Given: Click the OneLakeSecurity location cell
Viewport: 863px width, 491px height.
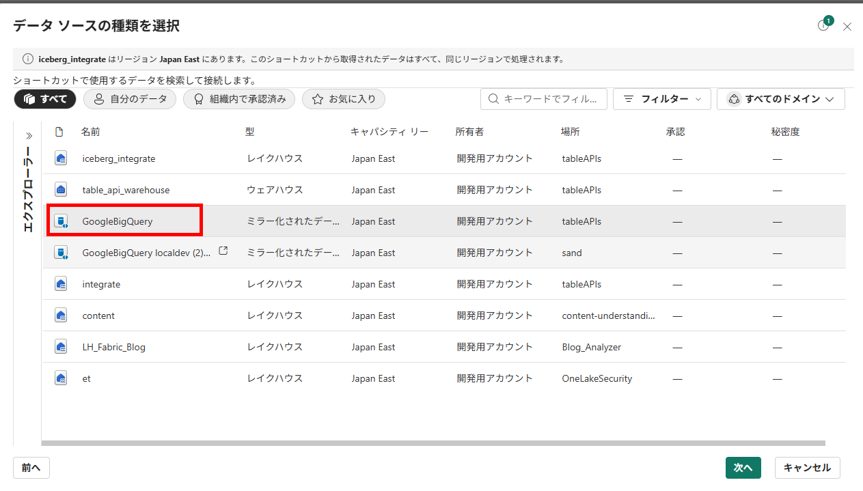Looking at the screenshot, I should point(597,378).
